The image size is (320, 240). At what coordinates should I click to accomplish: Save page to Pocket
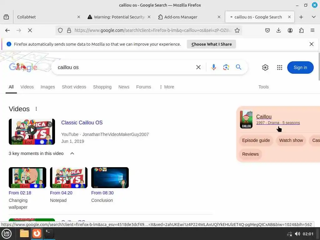[267, 30]
